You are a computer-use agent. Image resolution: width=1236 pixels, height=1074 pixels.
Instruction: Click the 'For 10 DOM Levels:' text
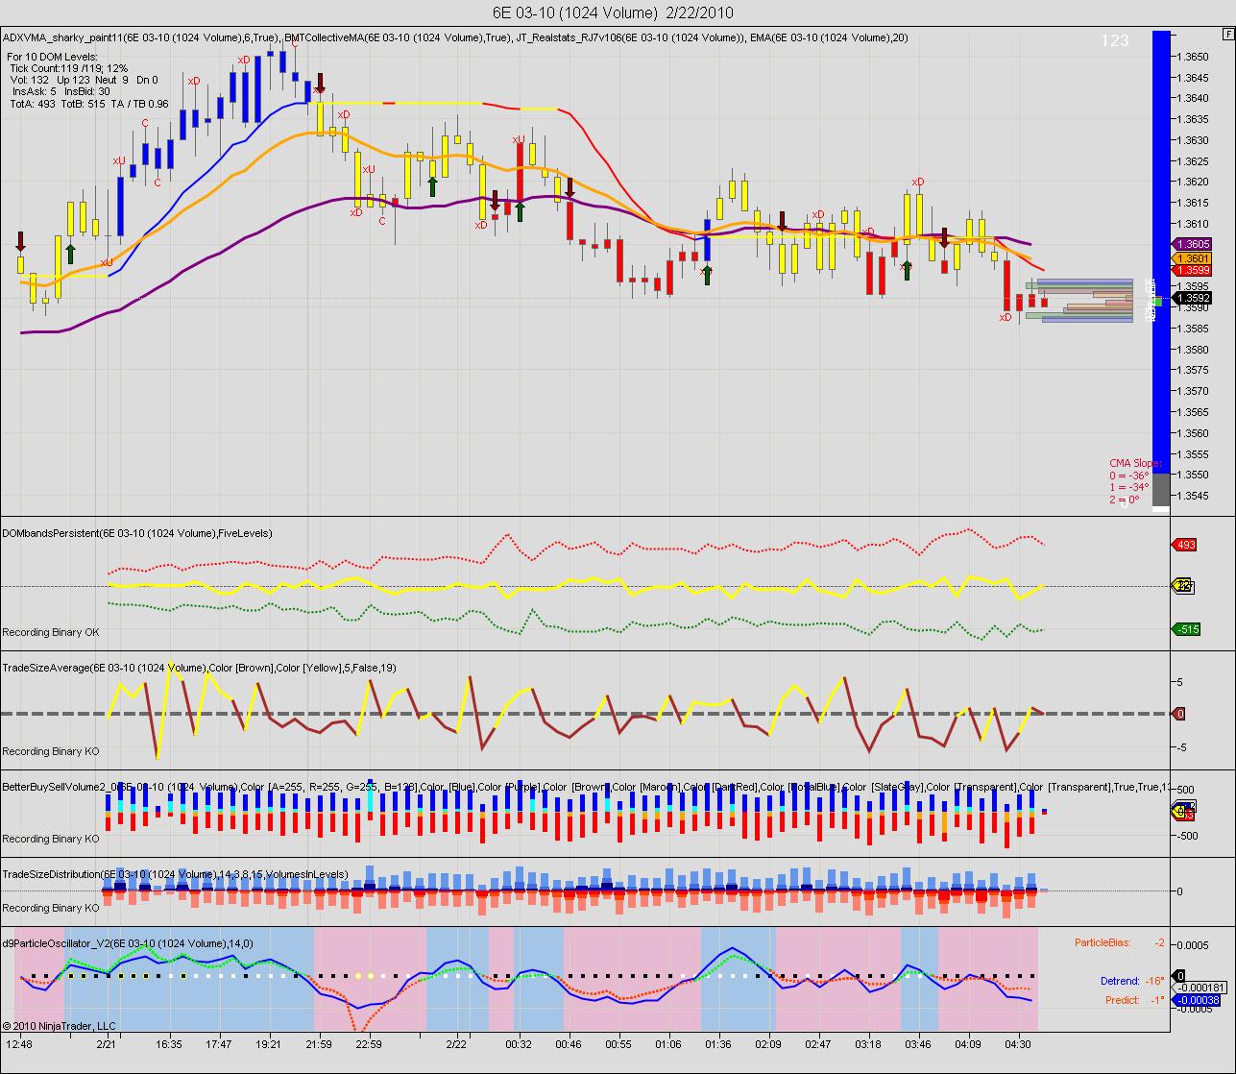pos(51,58)
